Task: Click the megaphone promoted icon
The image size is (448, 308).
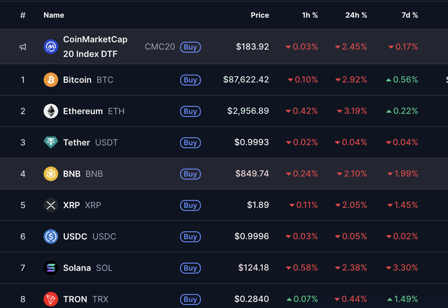Action: click(23, 47)
